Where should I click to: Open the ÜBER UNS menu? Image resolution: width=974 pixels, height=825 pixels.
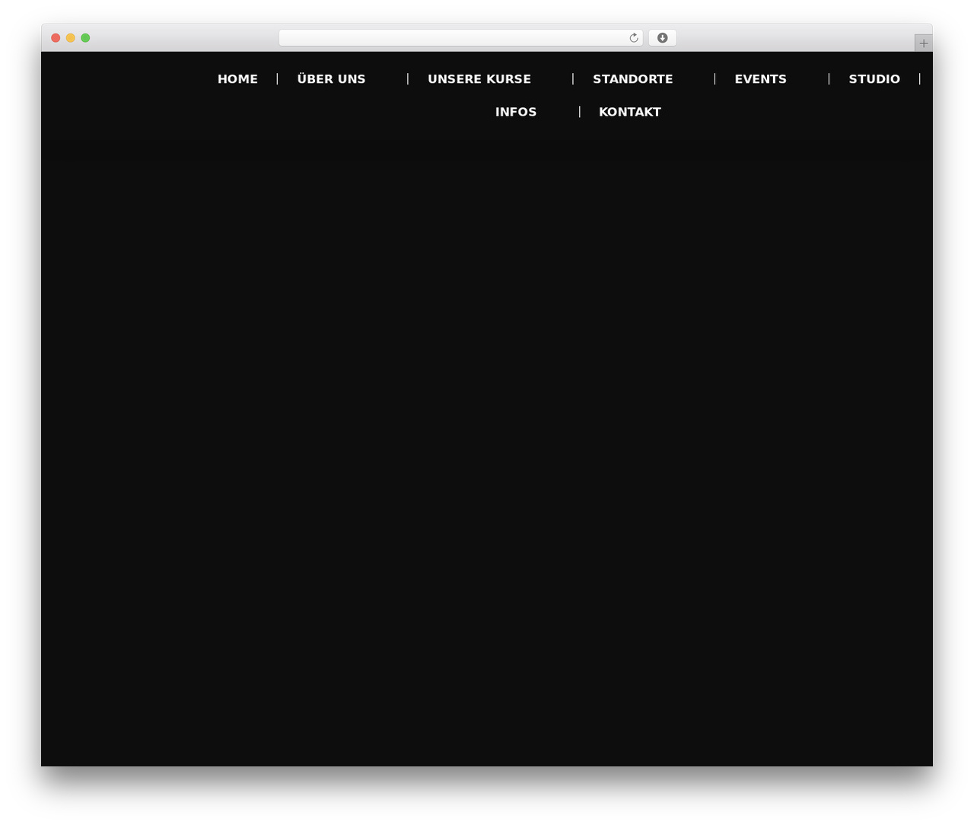coord(331,79)
